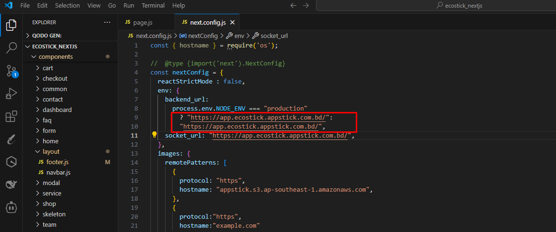Expand the team folder
The width and height of the screenshot is (556, 232).
coord(70,224)
